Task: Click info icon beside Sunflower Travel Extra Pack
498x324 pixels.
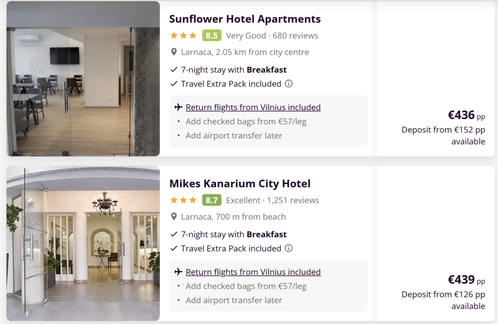Action: click(x=288, y=83)
